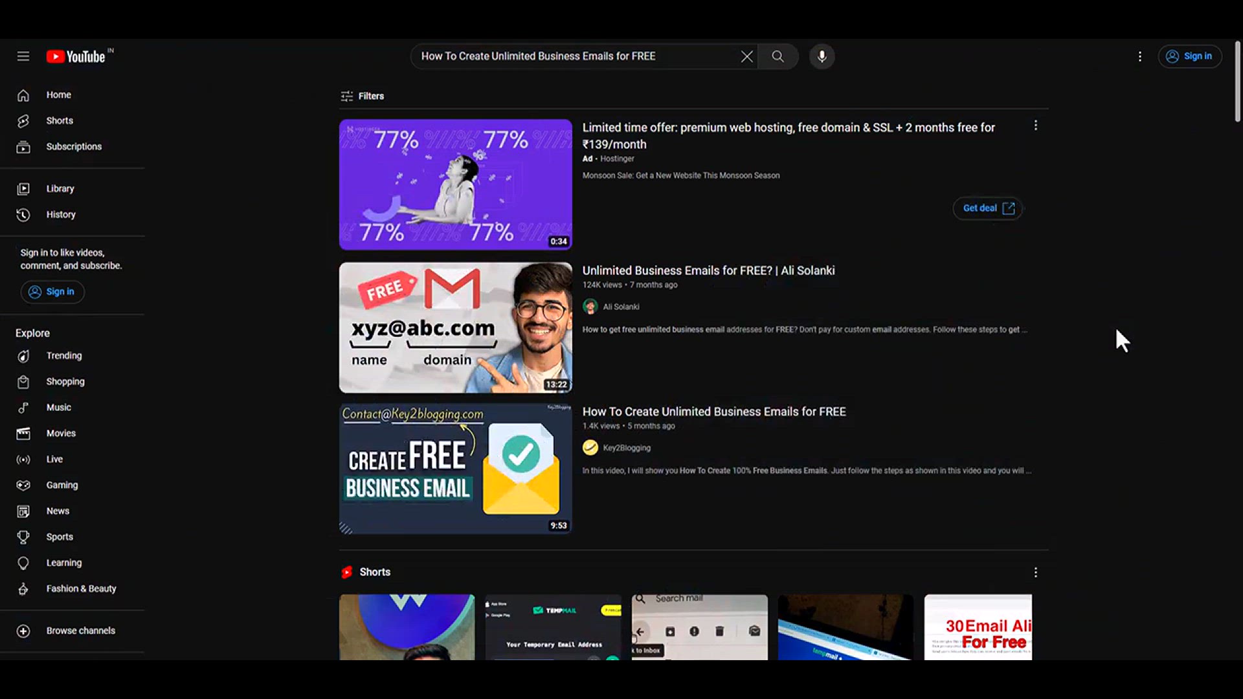The width and height of the screenshot is (1243, 699).
Task: Open 'How To Create Unlimited Business Emails' title
Action: point(714,412)
